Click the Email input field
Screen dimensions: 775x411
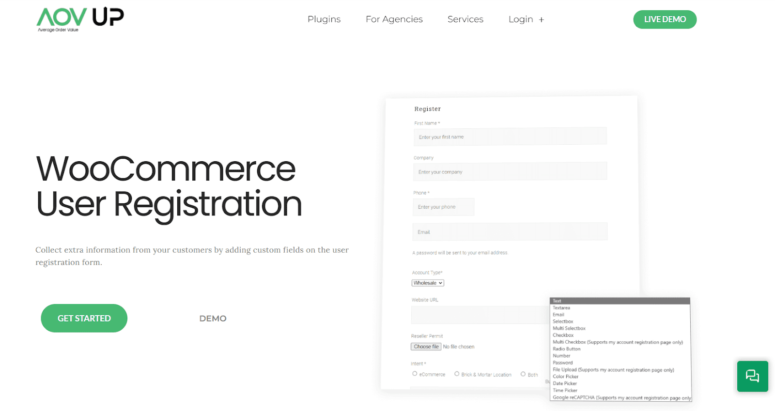point(510,232)
